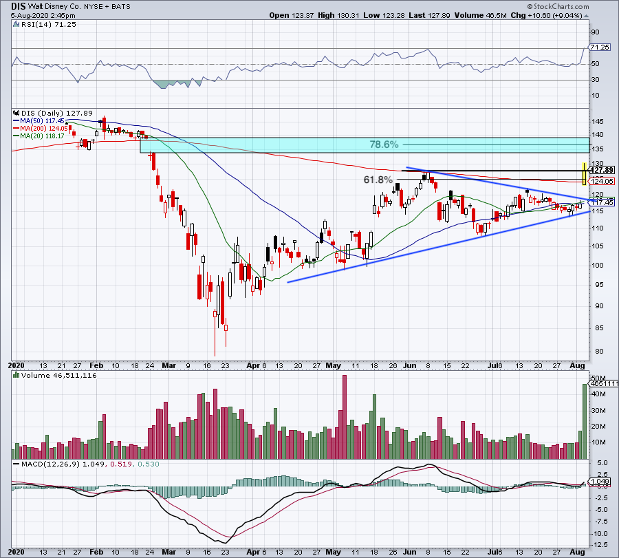The height and width of the screenshot is (558, 619).
Task: Click the Low 123.28 quote value
Action: (x=384, y=15)
